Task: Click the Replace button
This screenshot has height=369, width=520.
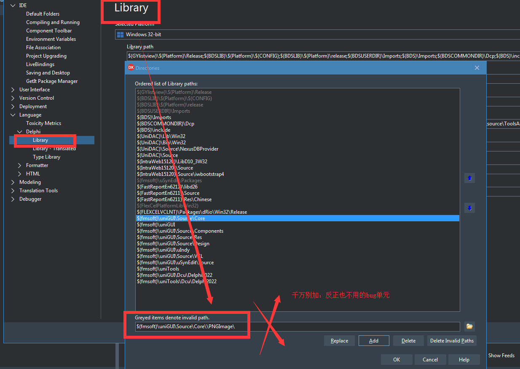Action: pos(339,340)
